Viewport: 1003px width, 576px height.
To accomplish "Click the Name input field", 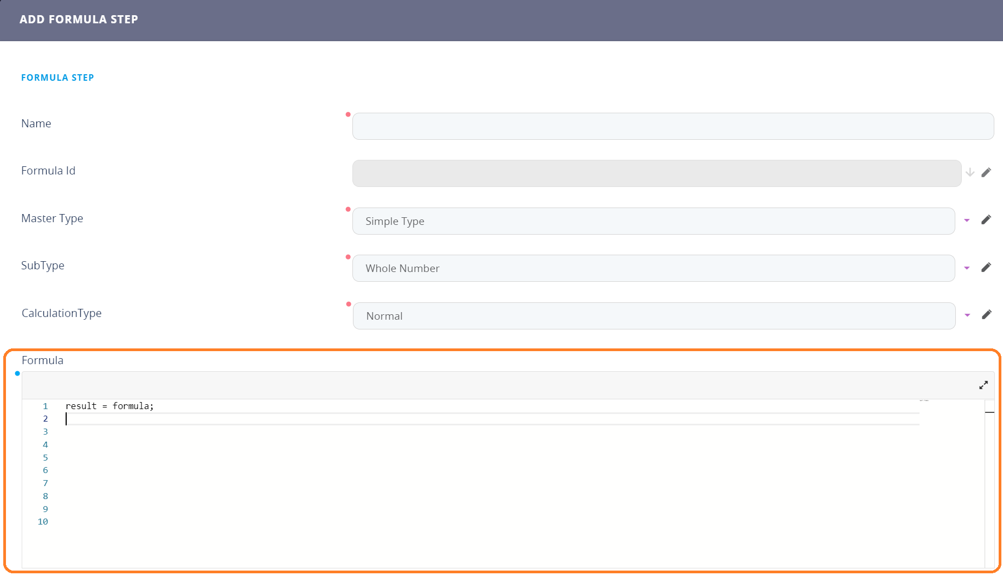I will pyautogui.click(x=672, y=126).
